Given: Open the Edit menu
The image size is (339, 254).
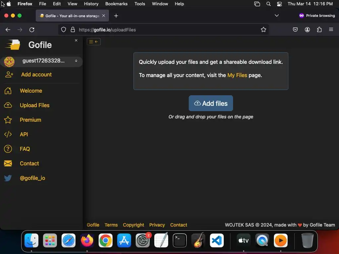Looking at the screenshot, I should pyautogui.click(x=57, y=4).
